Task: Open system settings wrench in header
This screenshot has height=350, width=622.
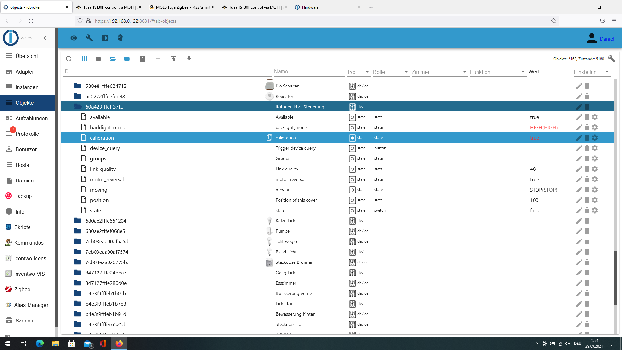Action: [x=89, y=38]
